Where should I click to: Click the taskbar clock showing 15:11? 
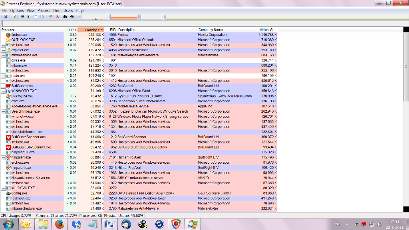point(395,224)
